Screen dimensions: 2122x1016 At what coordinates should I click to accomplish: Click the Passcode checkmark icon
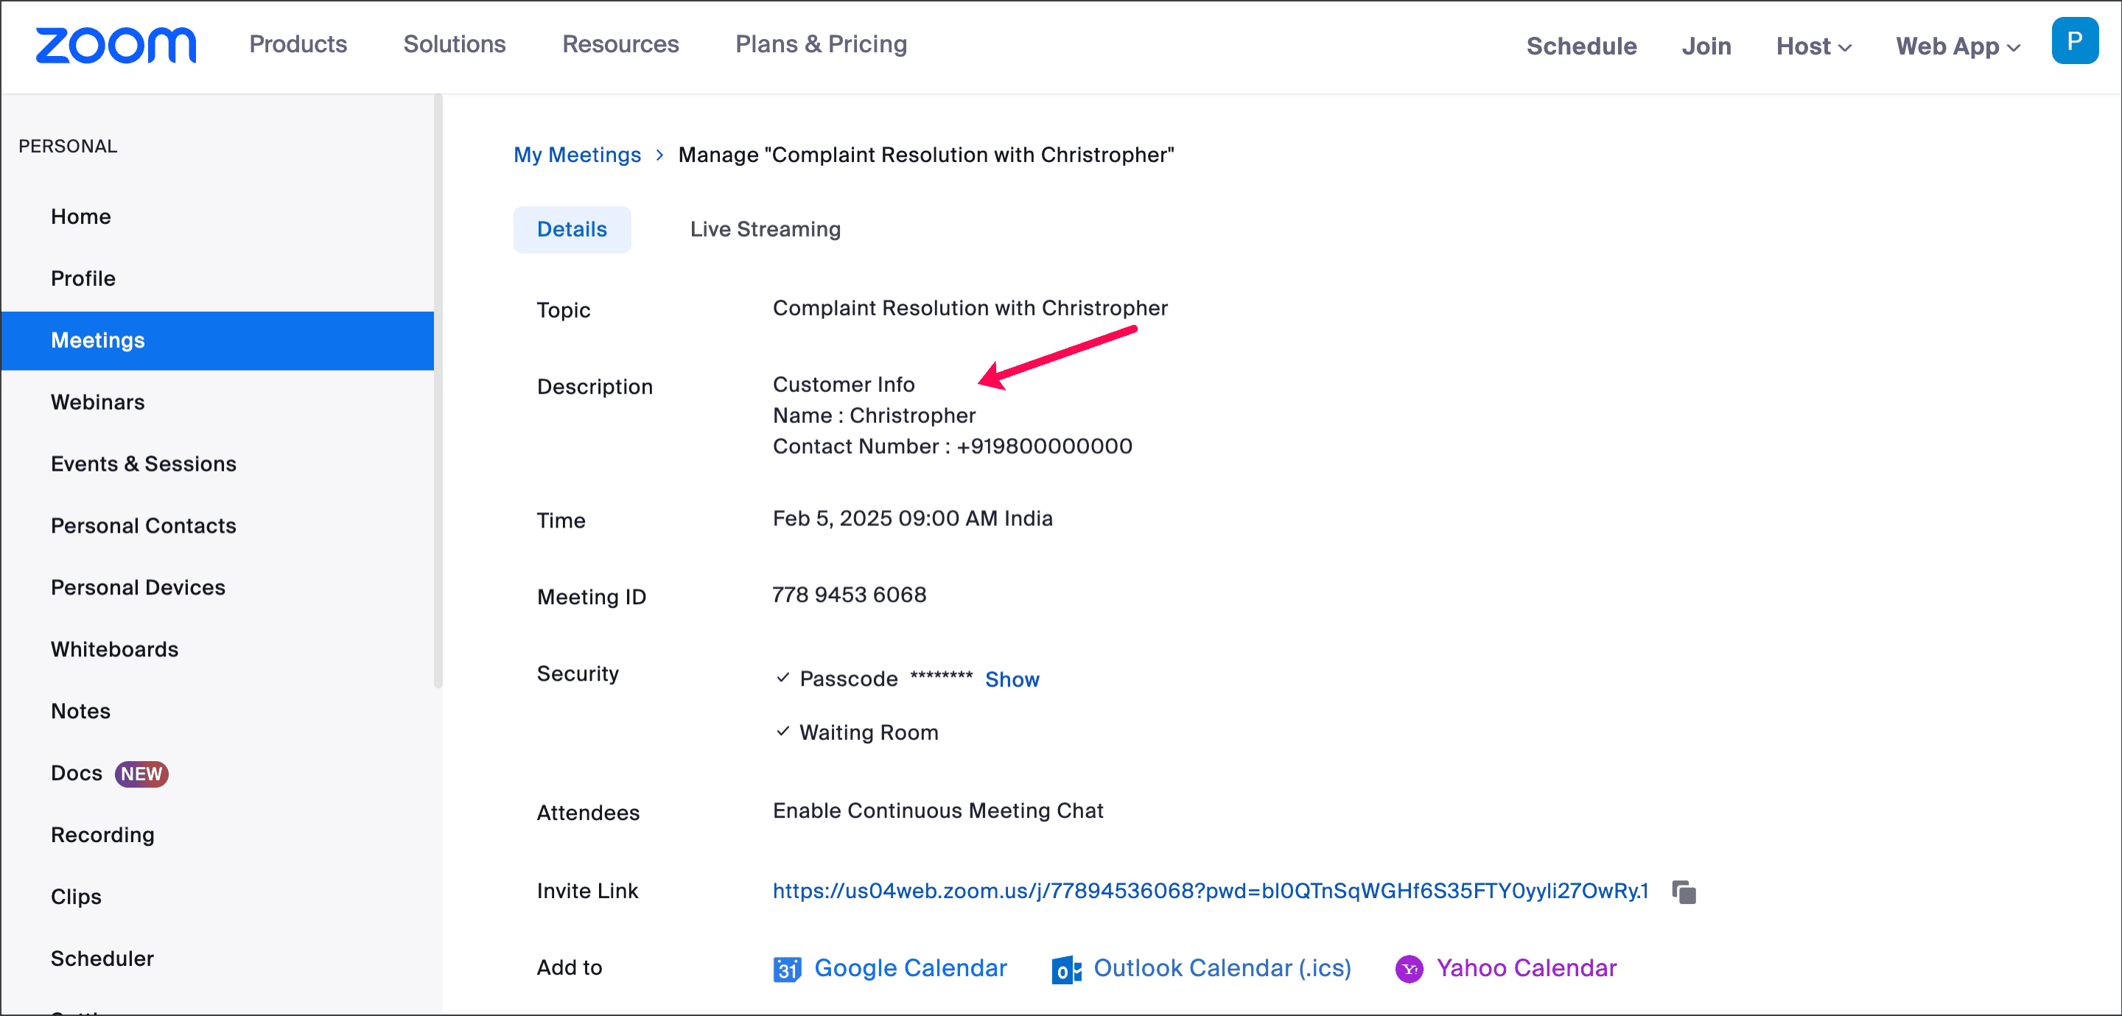782,677
